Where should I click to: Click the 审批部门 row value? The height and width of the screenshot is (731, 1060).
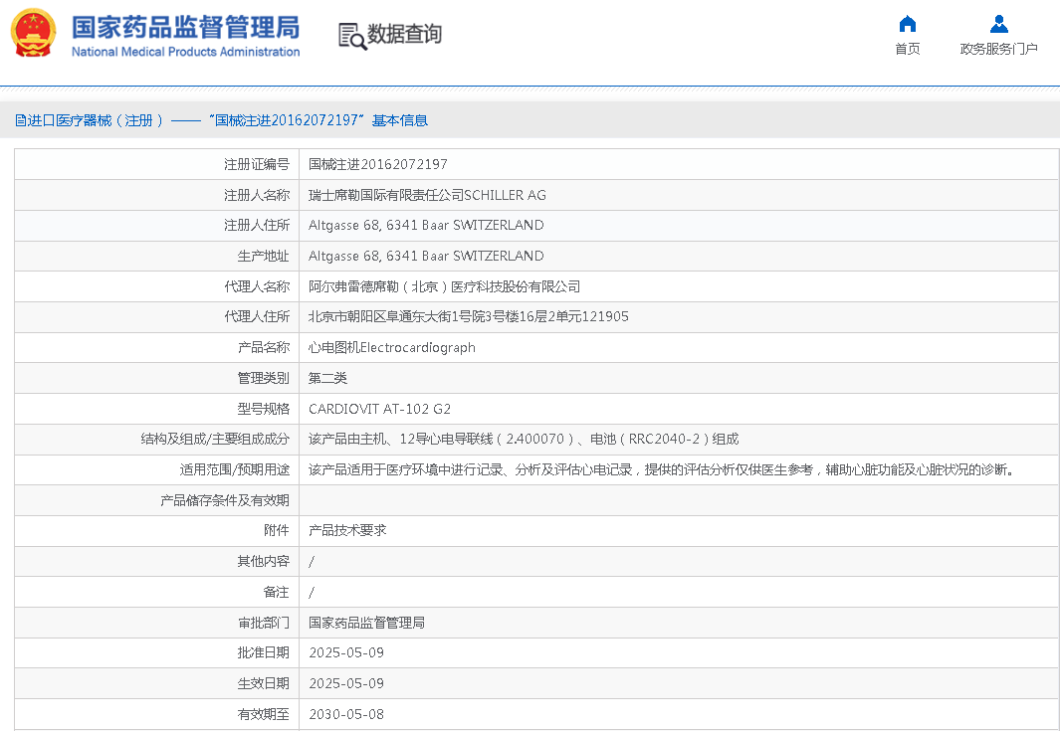(x=366, y=623)
